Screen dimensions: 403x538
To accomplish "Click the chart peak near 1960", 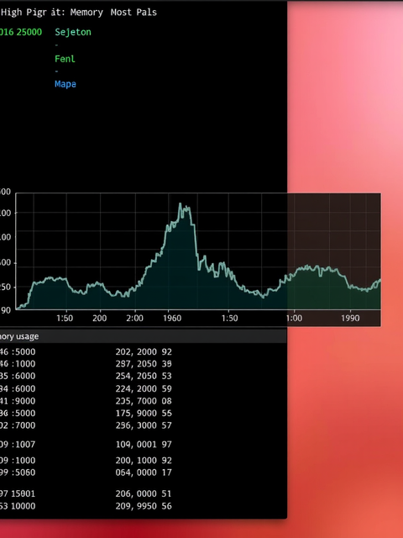I will click(181, 205).
